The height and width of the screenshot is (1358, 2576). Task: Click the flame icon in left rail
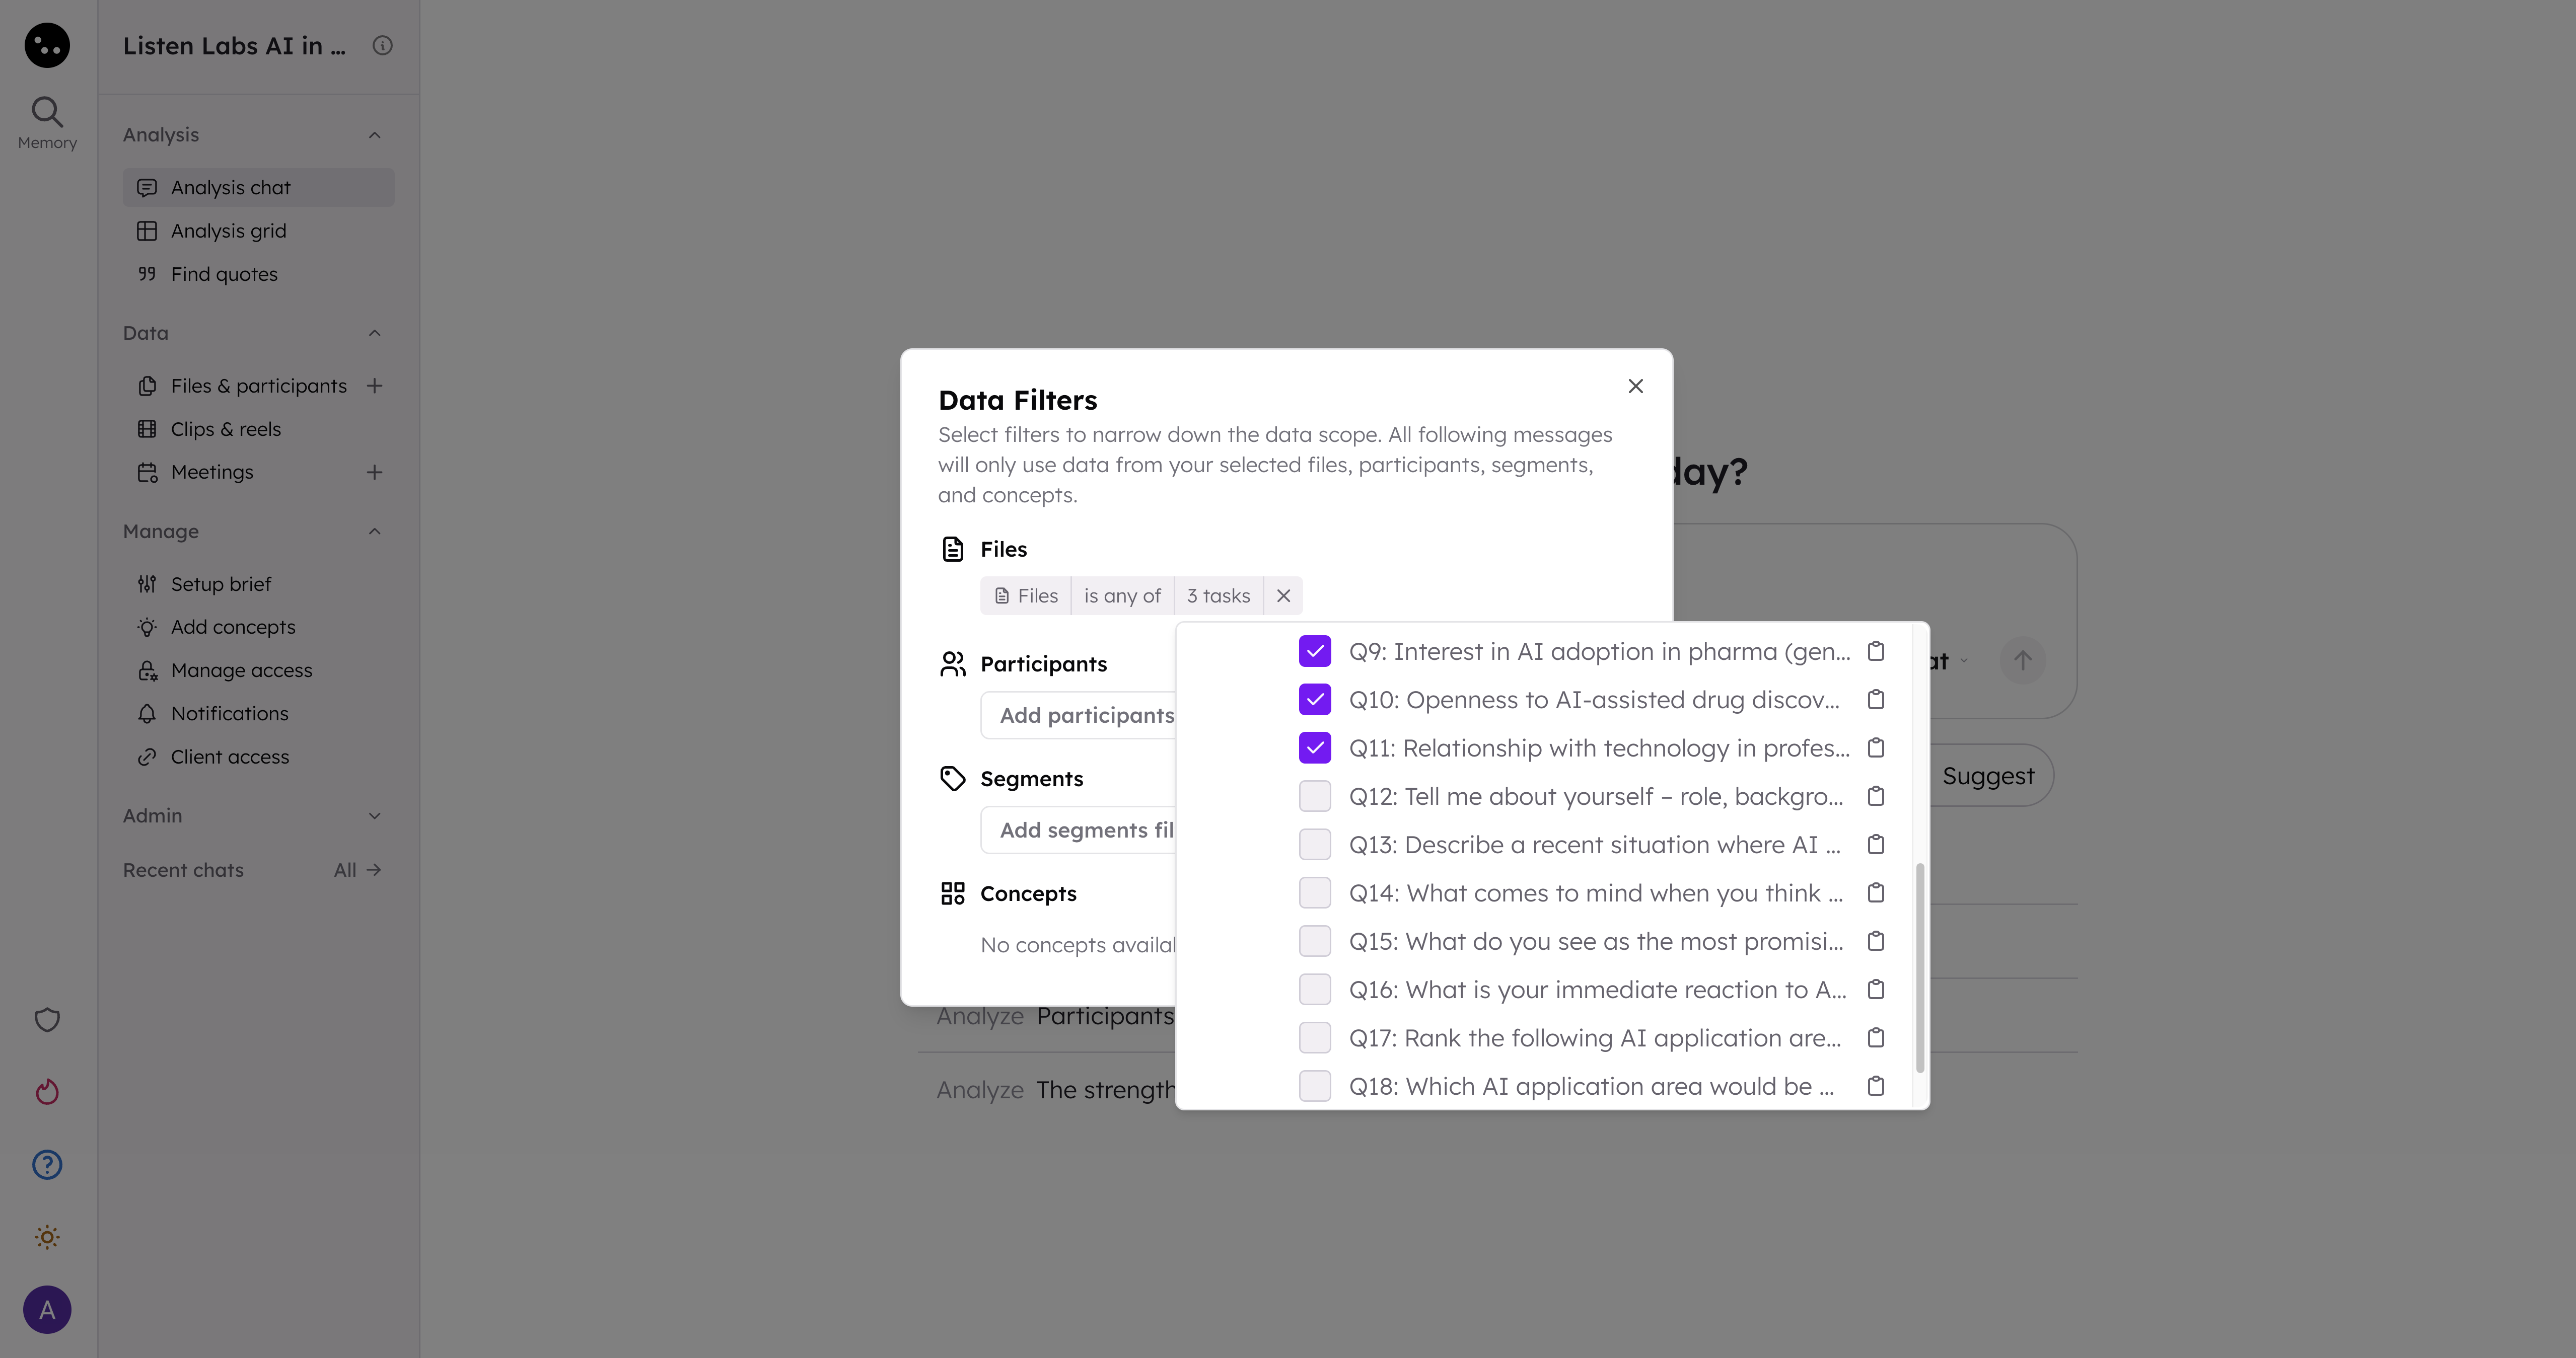click(x=47, y=1092)
